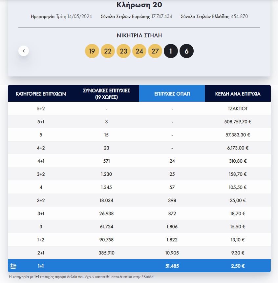Open the previous draw with the left arrow
Viewport: 278px width, 283px height.
point(24,51)
